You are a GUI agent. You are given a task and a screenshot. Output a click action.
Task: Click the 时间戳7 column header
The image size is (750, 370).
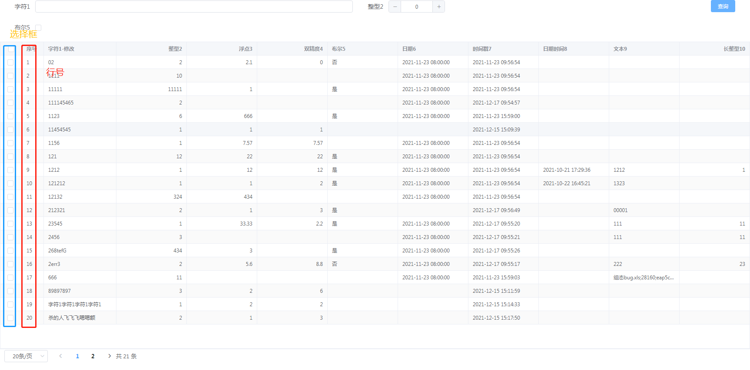pos(482,49)
